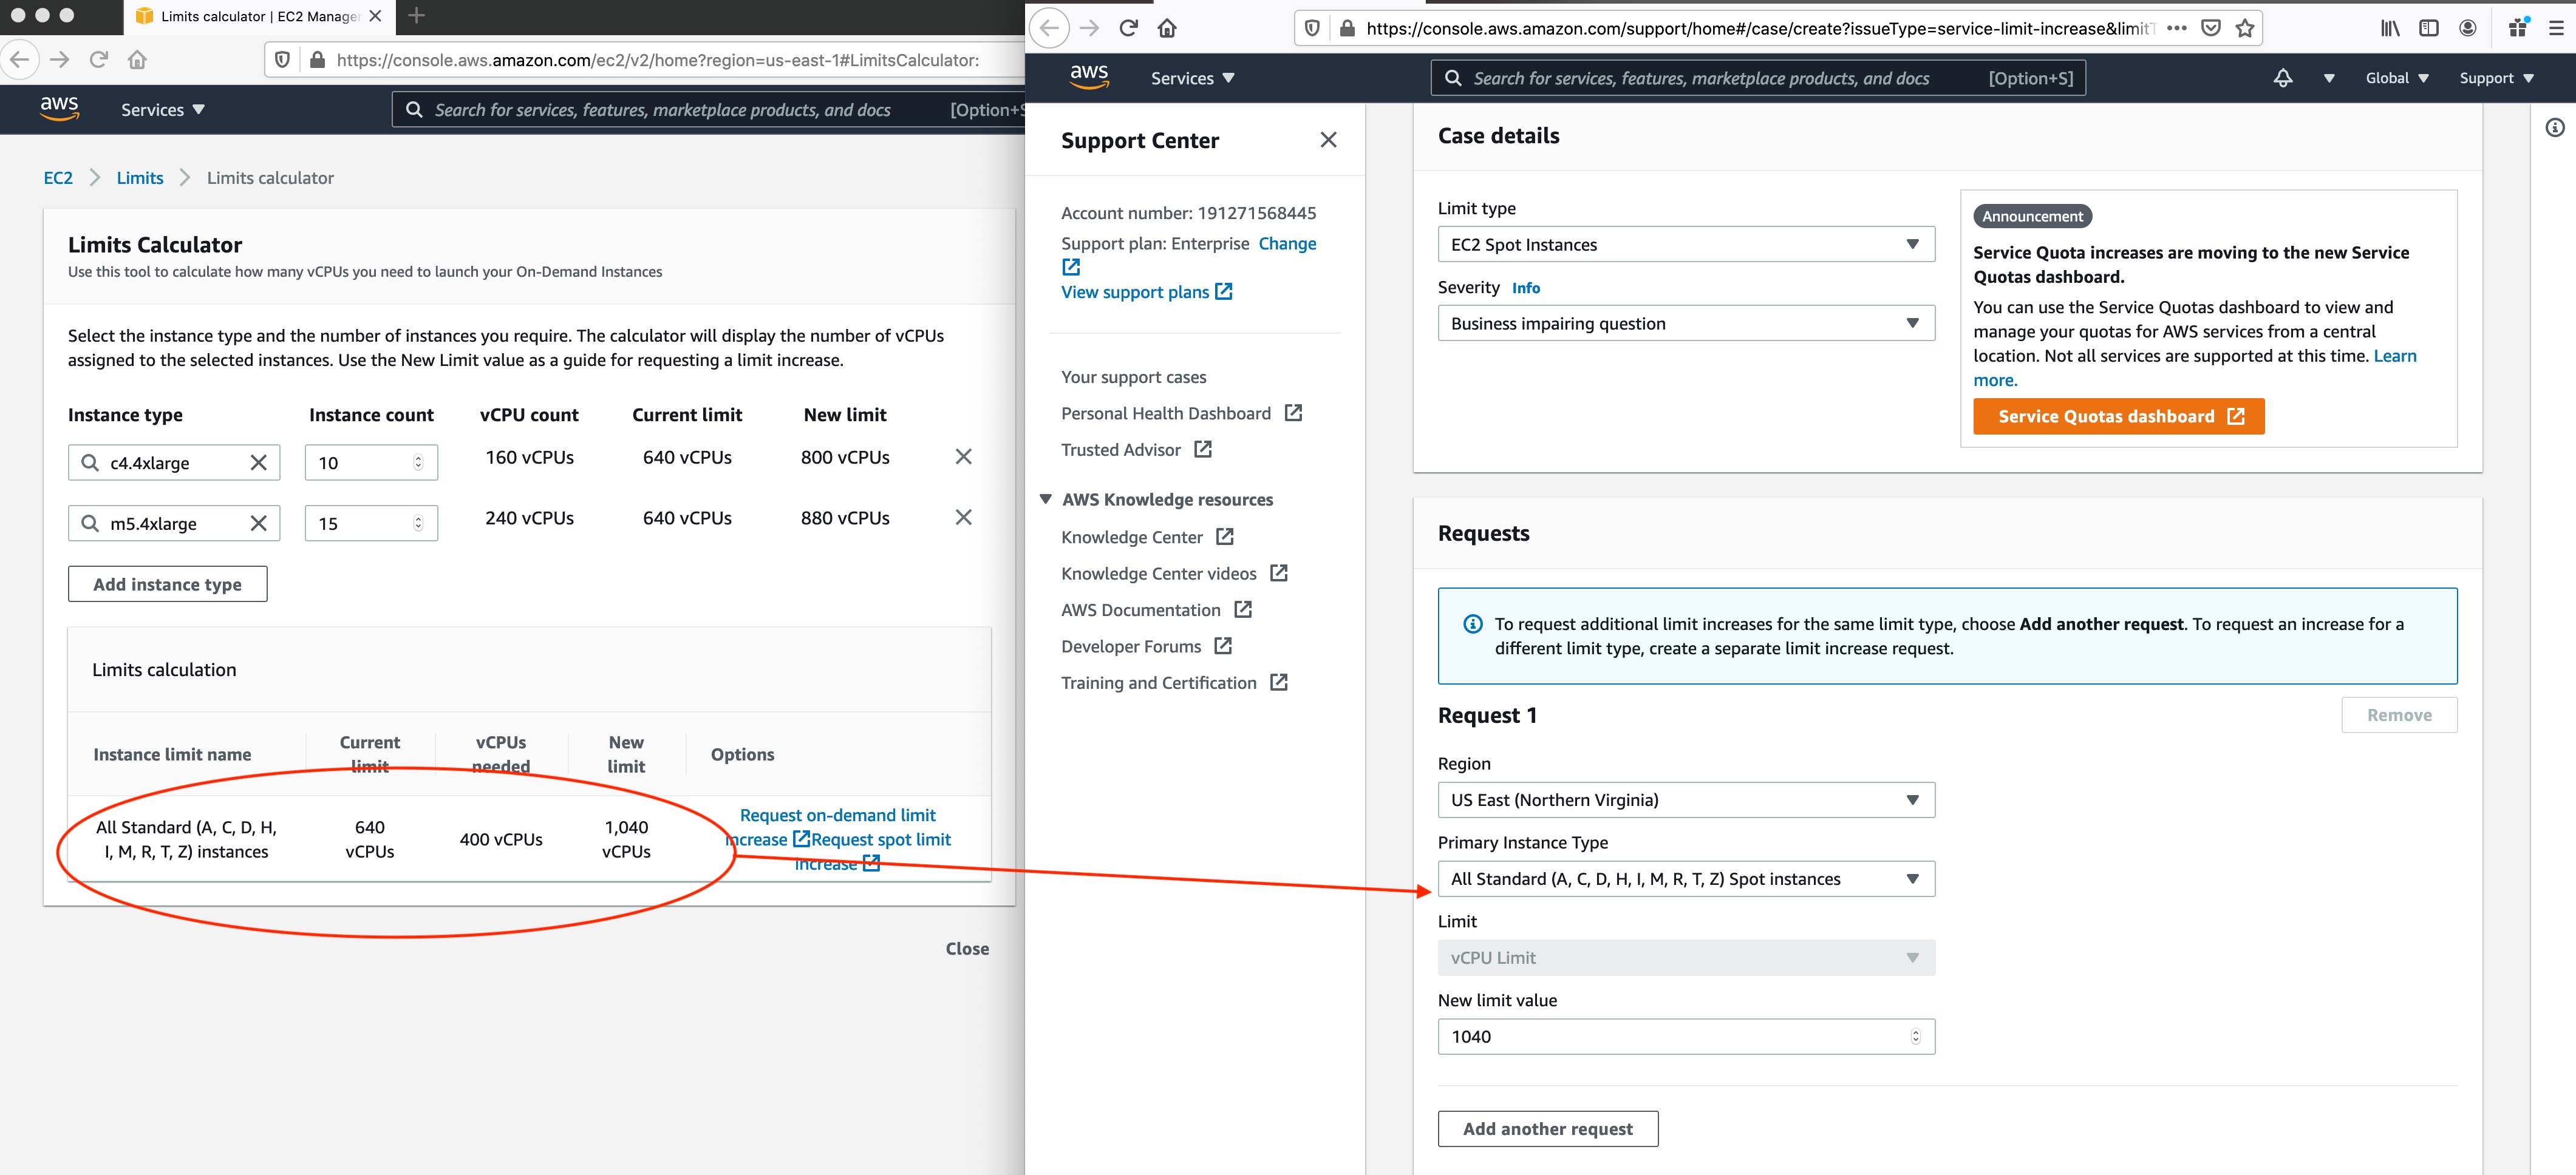Screen dimensions: 2576x1175
Task: Open the Global region dropdown
Action: [x=2397, y=78]
